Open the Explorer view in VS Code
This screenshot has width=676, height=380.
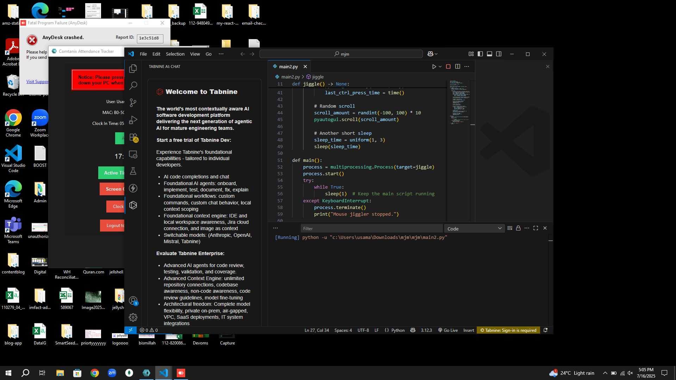(133, 69)
